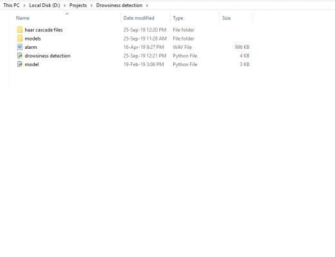Click the model Python file icon

[20, 64]
